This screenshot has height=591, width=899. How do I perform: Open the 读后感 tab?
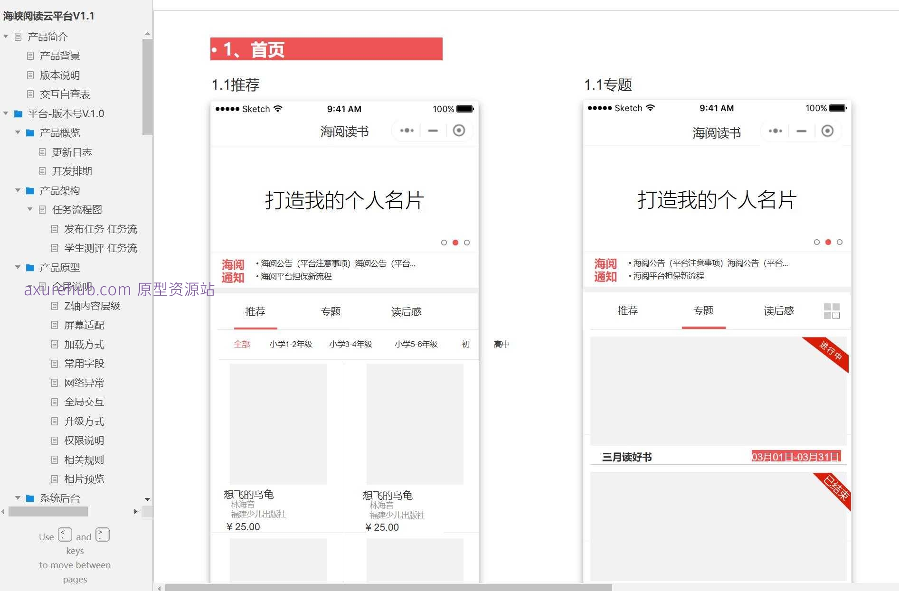pos(406,312)
